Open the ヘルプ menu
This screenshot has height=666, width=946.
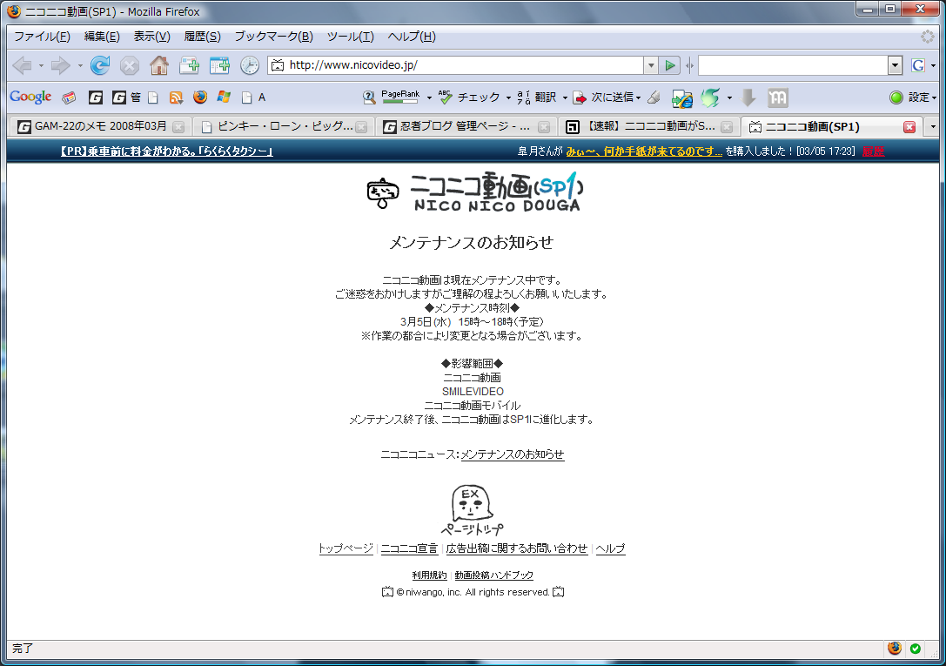(412, 37)
